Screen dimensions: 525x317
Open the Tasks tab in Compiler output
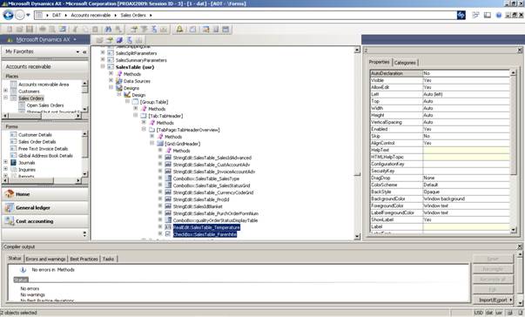[108, 259]
